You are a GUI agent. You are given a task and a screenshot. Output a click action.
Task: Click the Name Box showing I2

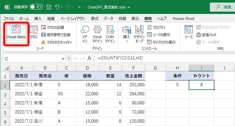click(32, 59)
